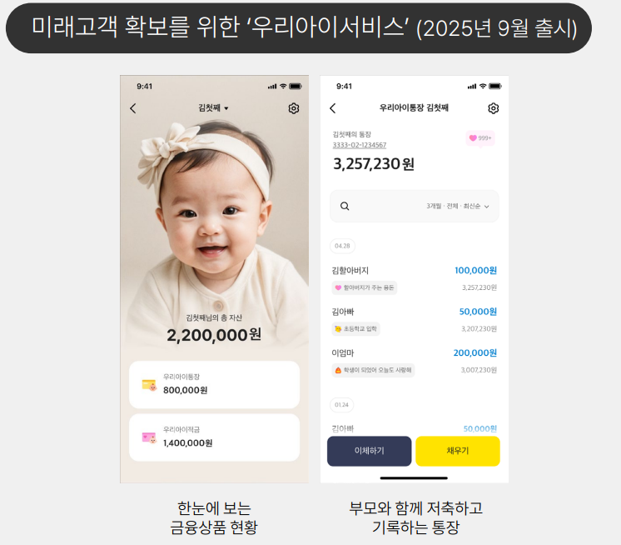
Task: Open the 우리아이적금 1,400,000원 card
Action: [x=214, y=437]
